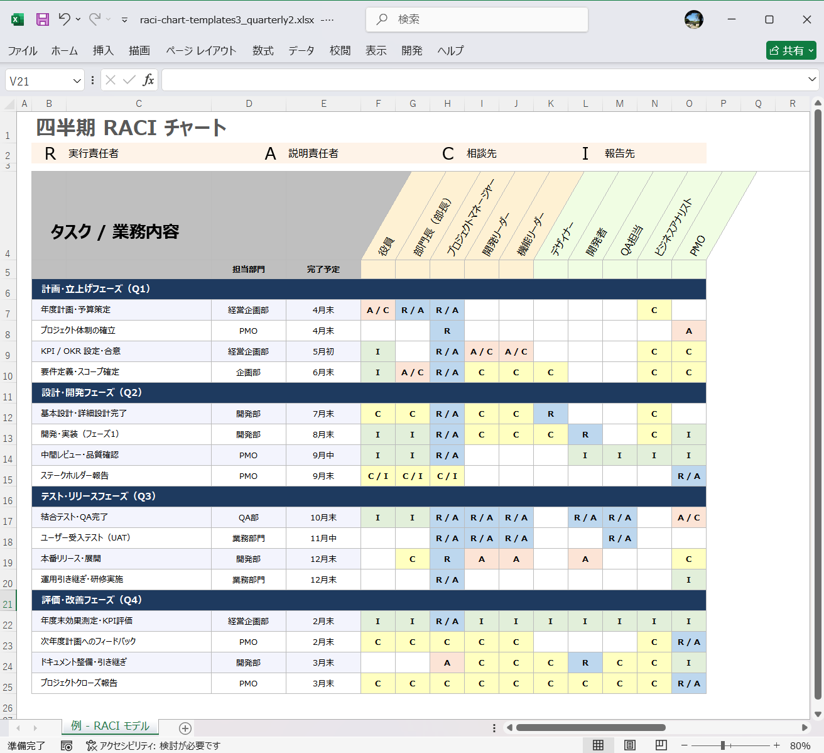
Task: Click the Excel application icon
Action: 18,19
